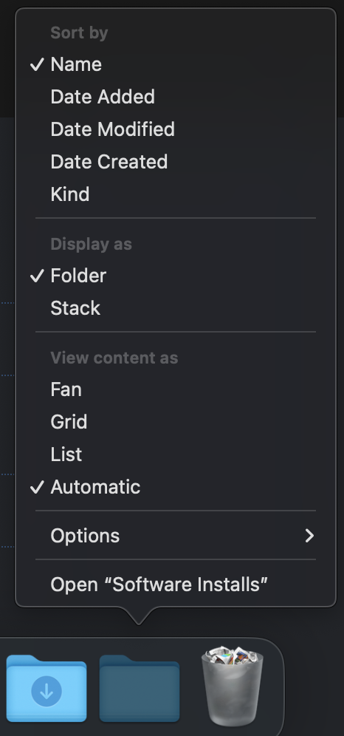This screenshot has height=736, width=344.
Task: Click the checkmark next to Name
Action: coord(37,64)
